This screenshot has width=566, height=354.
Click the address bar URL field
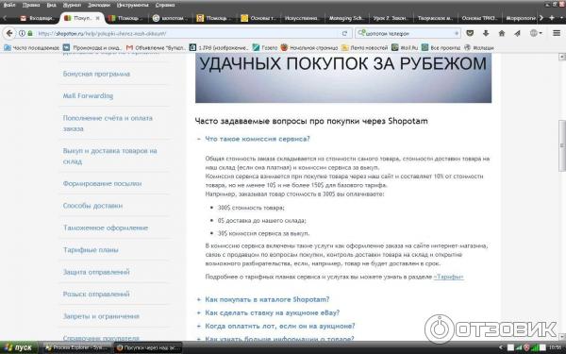click(x=188, y=33)
